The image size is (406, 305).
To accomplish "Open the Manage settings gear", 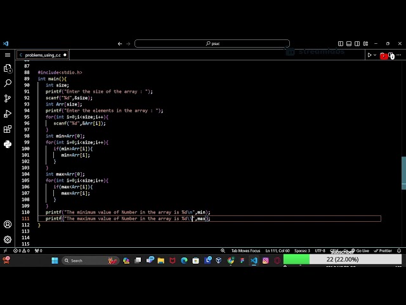I will click(8, 239).
